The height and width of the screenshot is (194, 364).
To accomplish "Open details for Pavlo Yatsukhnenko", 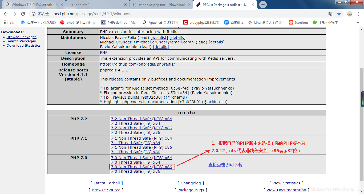I will pyautogui.click(x=161, y=47).
